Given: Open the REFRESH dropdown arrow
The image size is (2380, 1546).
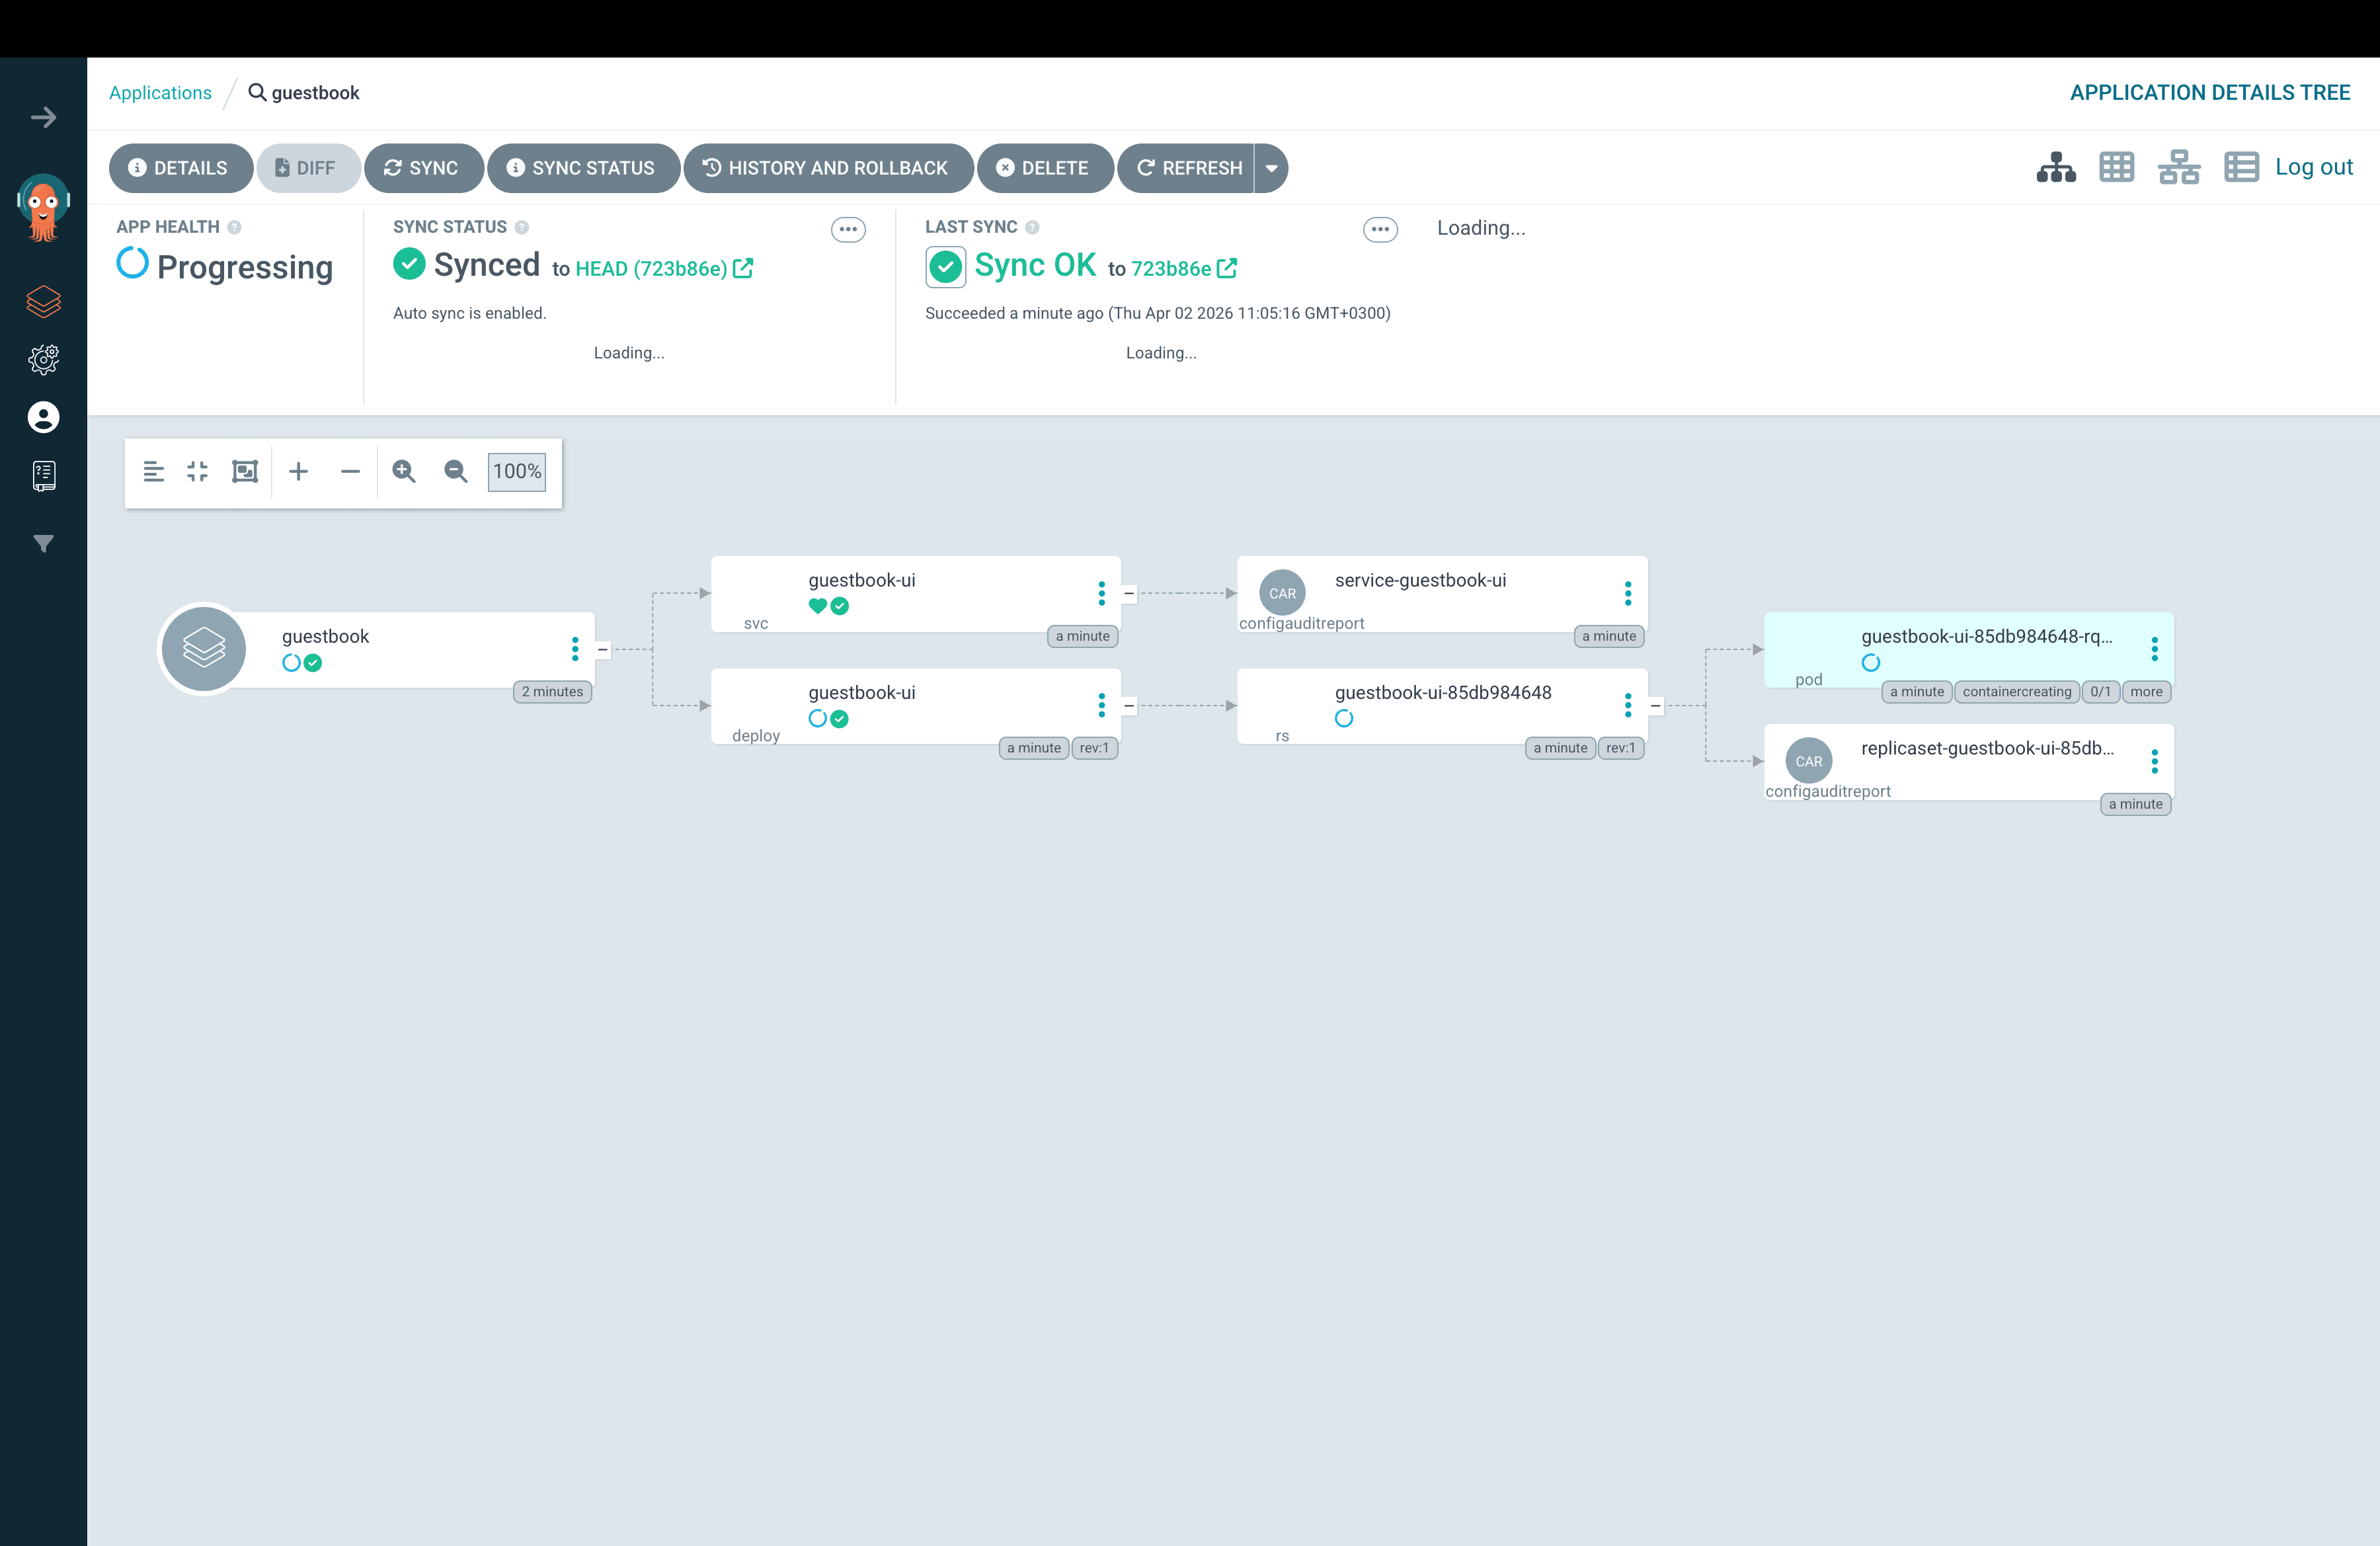Looking at the screenshot, I should pos(1271,168).
